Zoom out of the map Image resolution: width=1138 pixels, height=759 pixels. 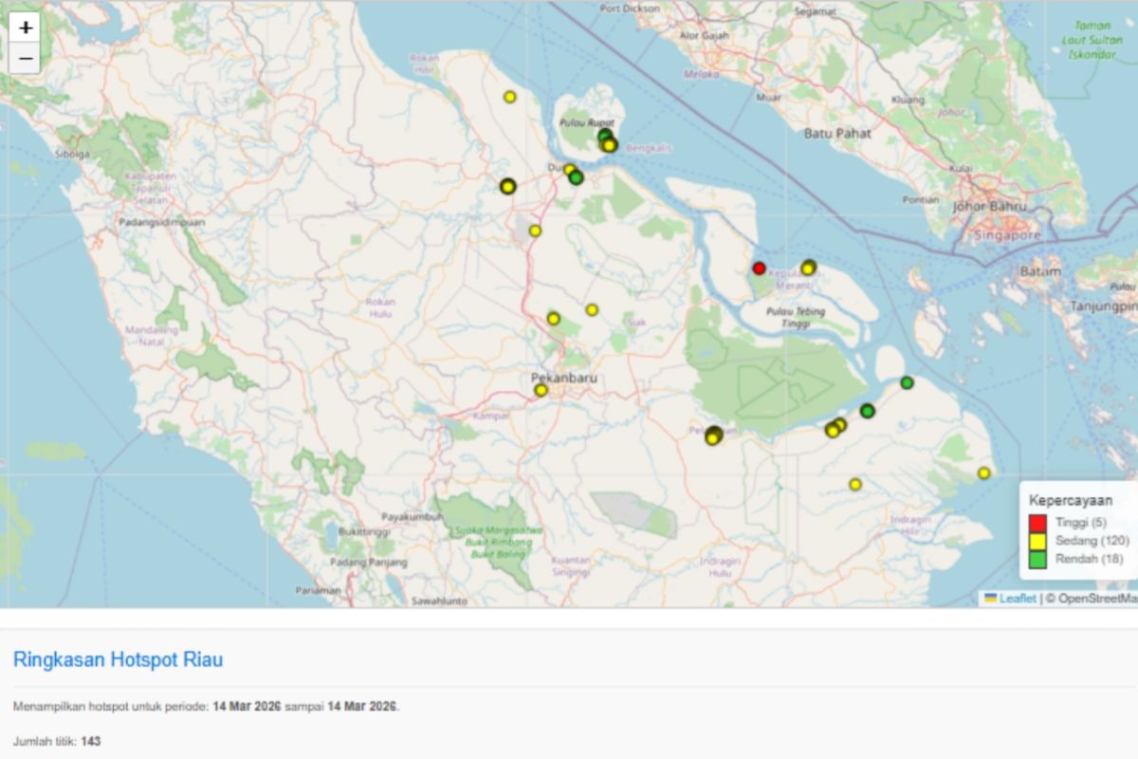[26, 59]
